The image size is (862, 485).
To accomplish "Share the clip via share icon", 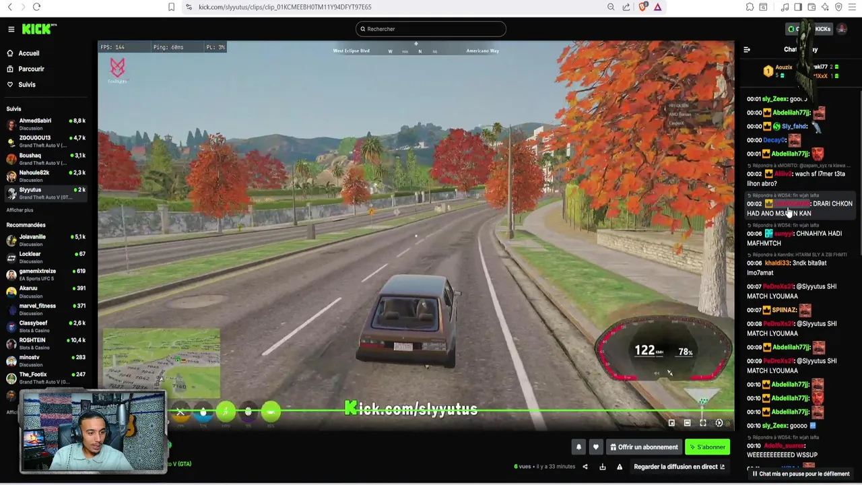I will pos(585,467).
